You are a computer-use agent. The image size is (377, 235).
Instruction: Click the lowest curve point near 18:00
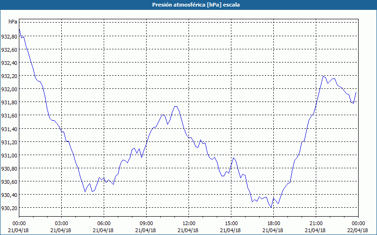tap(271, 207)
